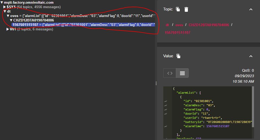
Task: Collapse the Value panel chevron
Action: point(251,56)
